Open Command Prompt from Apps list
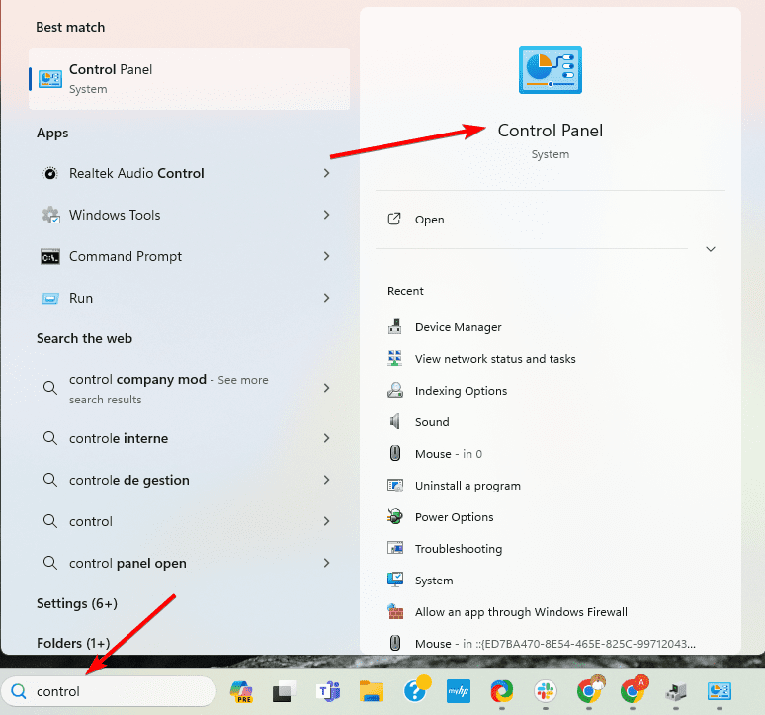Viewport: 765px width, 715px height. (x=126, y=256)
